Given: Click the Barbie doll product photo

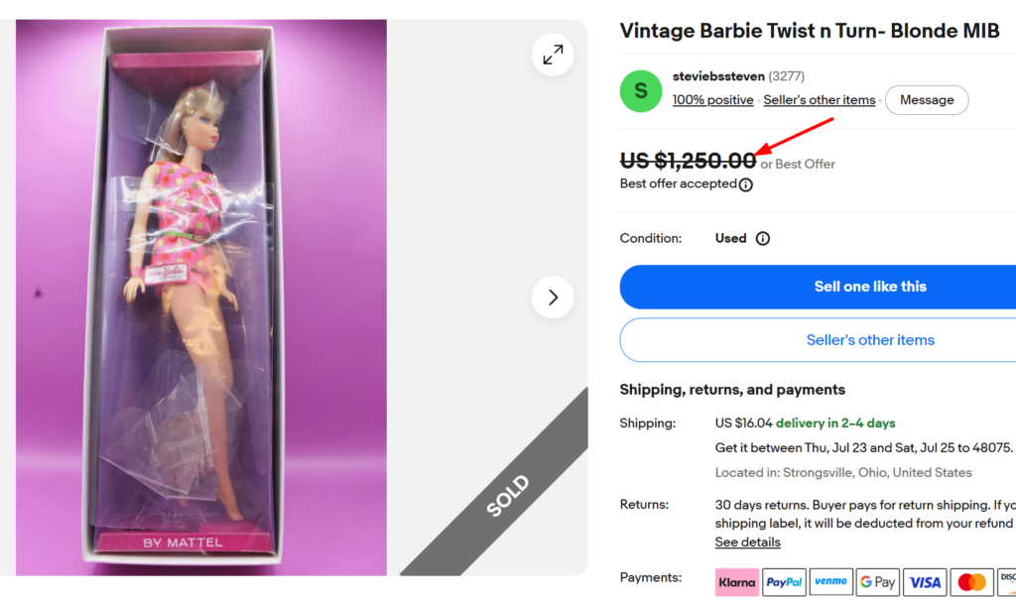Looking at the screenshot, I should (201, 298).
